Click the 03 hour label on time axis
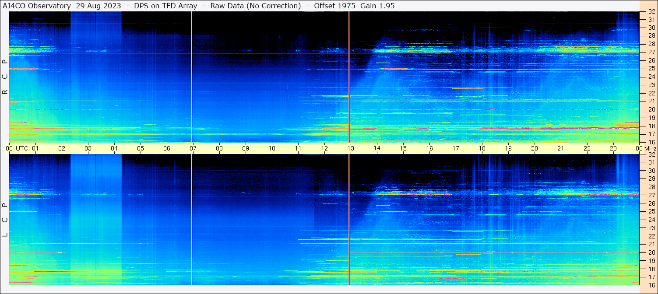 [x=88, y=148]
